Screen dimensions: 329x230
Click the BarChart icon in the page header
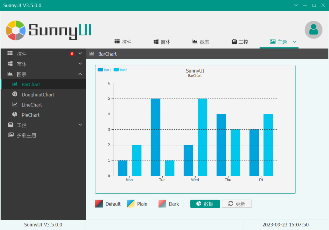click(x=91, y=54)
